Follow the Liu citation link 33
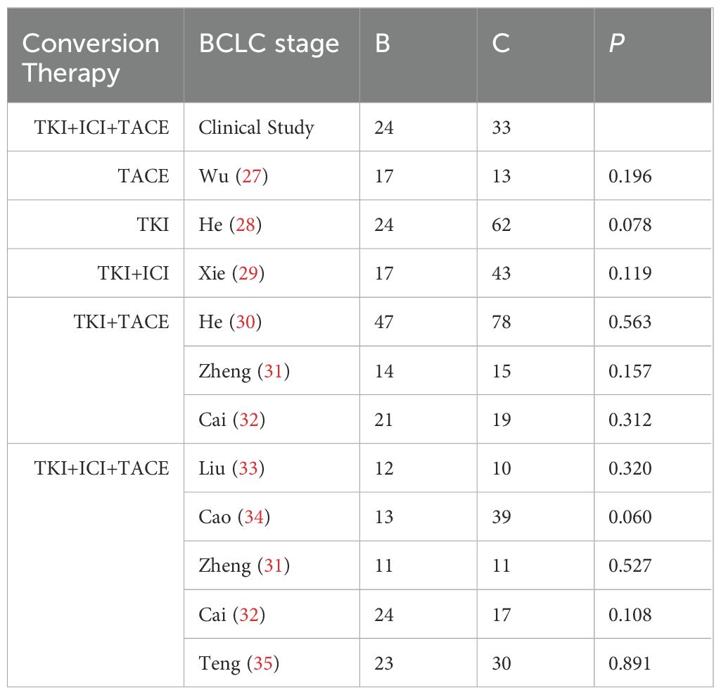721x695 pixels. (248, 468)
